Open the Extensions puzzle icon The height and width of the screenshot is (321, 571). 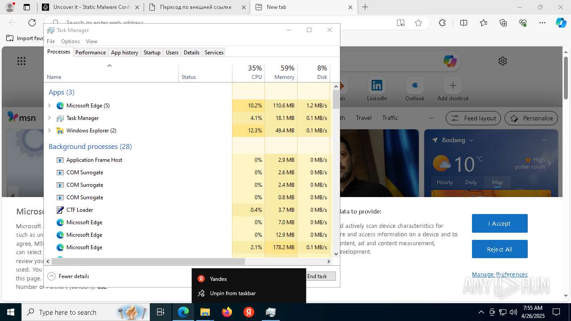click(442, 23)
